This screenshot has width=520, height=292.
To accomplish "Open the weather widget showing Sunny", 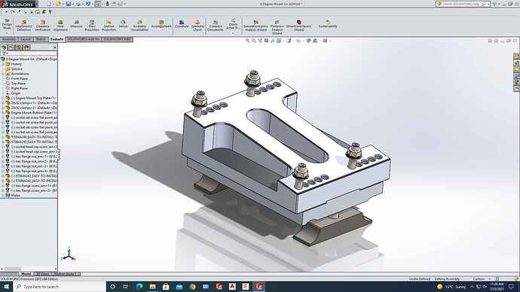I will coord(451,287).
